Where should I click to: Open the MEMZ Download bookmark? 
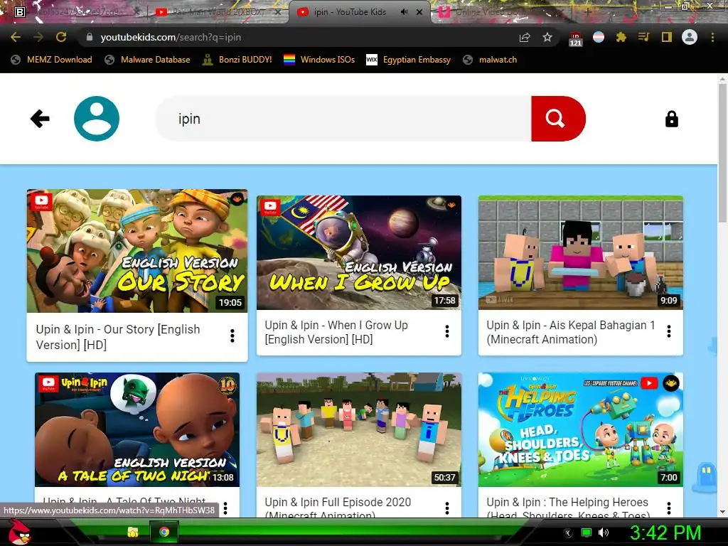point(51,60)
